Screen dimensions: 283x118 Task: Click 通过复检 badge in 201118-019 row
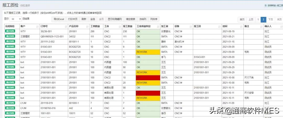pos(10,103)
